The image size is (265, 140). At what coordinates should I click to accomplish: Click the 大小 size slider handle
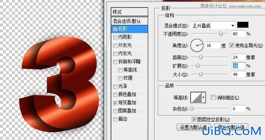201,74
